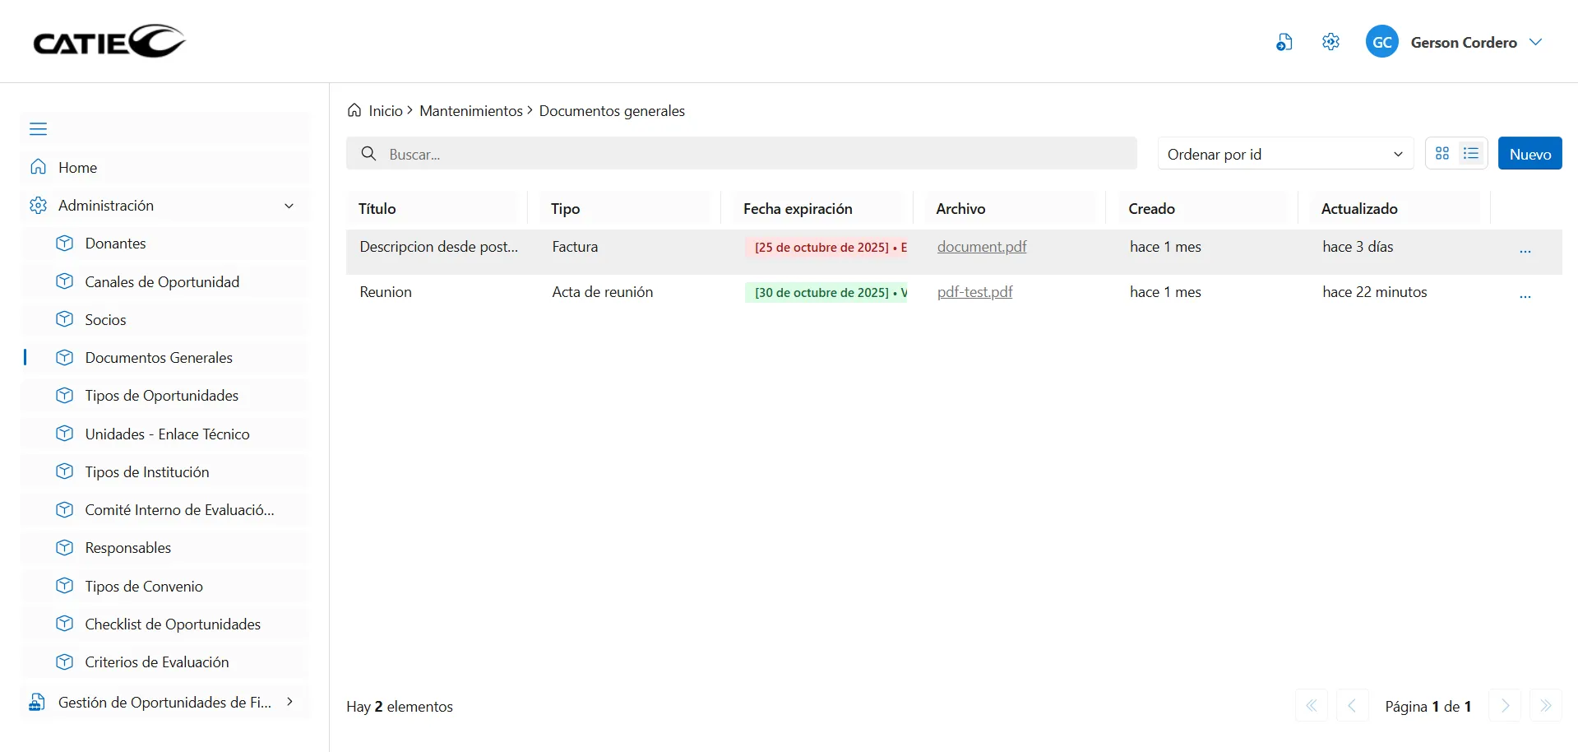Viewport: 1578px width, 752px height.
Task: Switch to grid view
Action: coord(1442,154)
